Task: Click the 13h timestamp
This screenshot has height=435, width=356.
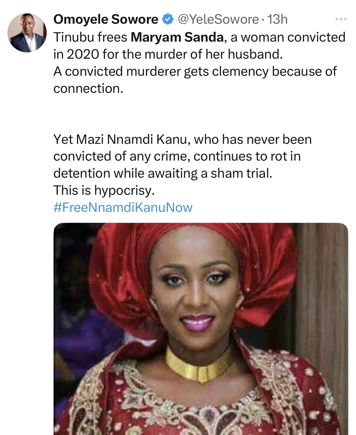Action: click(278, 19)
